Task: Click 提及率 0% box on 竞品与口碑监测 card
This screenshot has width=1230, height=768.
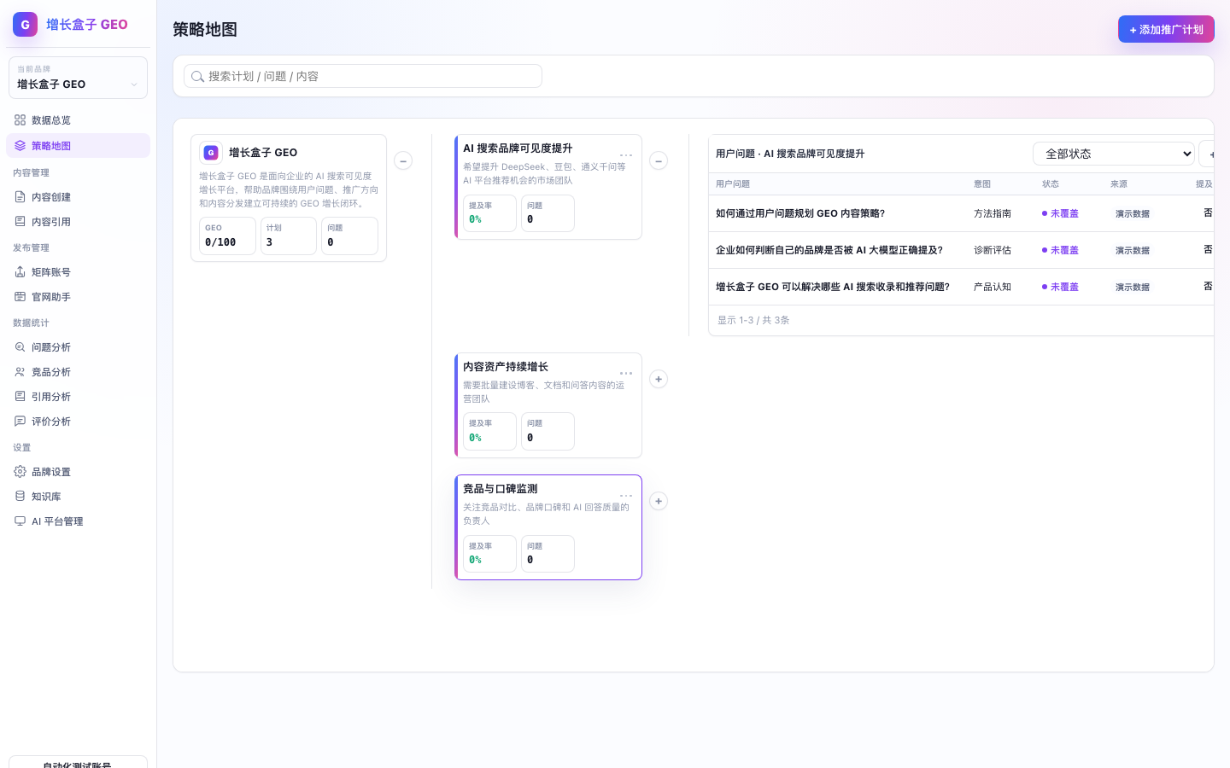Action: click(x=489, y=554)
